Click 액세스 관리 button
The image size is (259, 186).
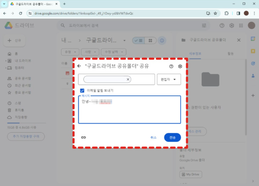point(197,131)
